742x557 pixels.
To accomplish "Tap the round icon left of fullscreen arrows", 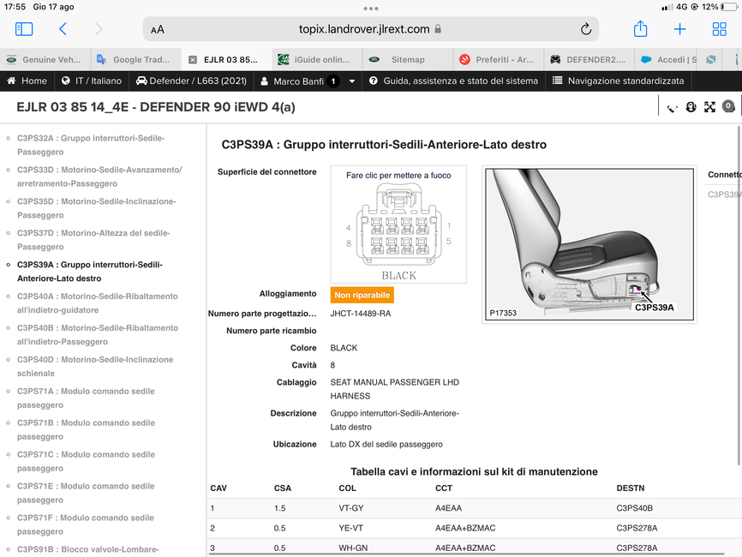I will pyautogui.click(x=691, y=107).
